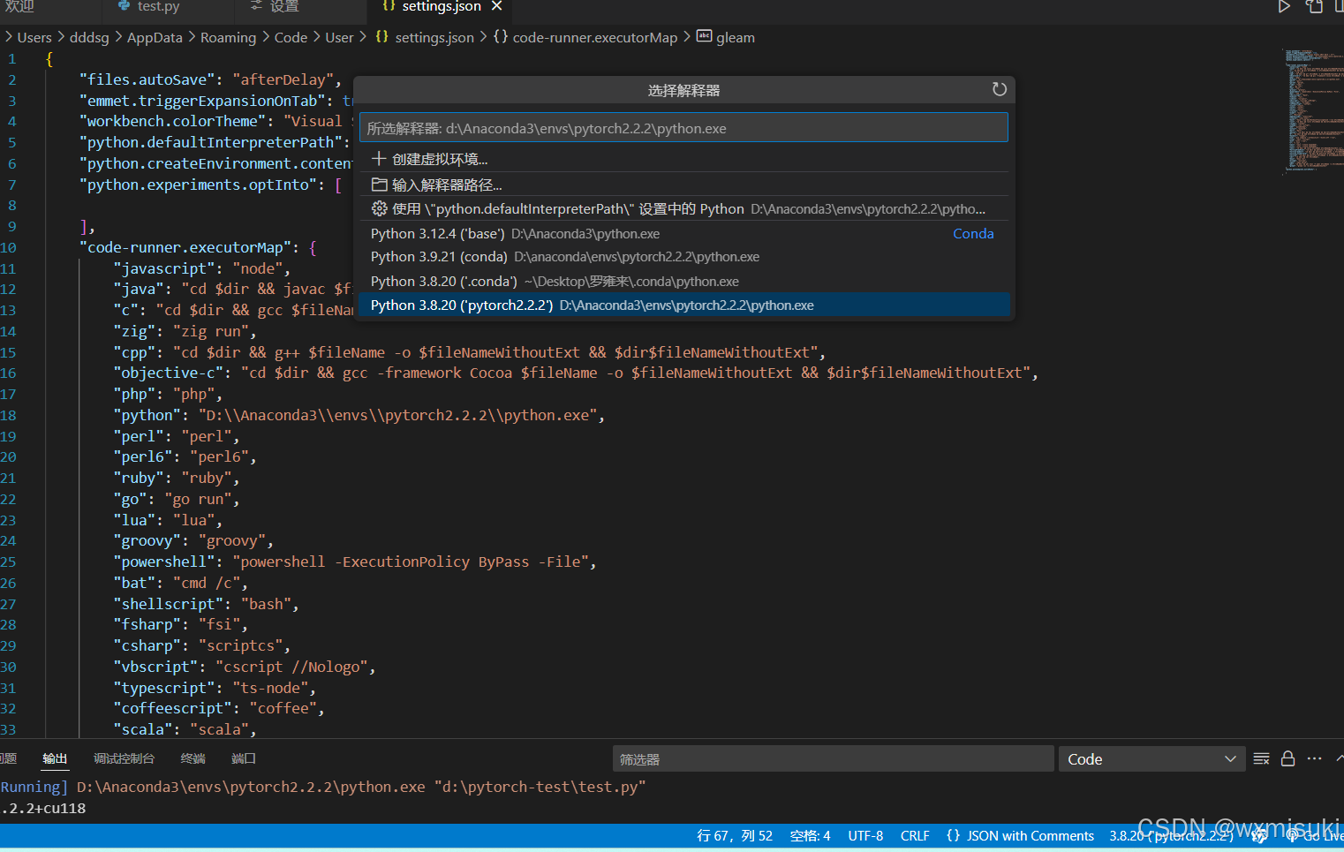Select the Python interpreter indicator in status bar

pos(1170,835)
